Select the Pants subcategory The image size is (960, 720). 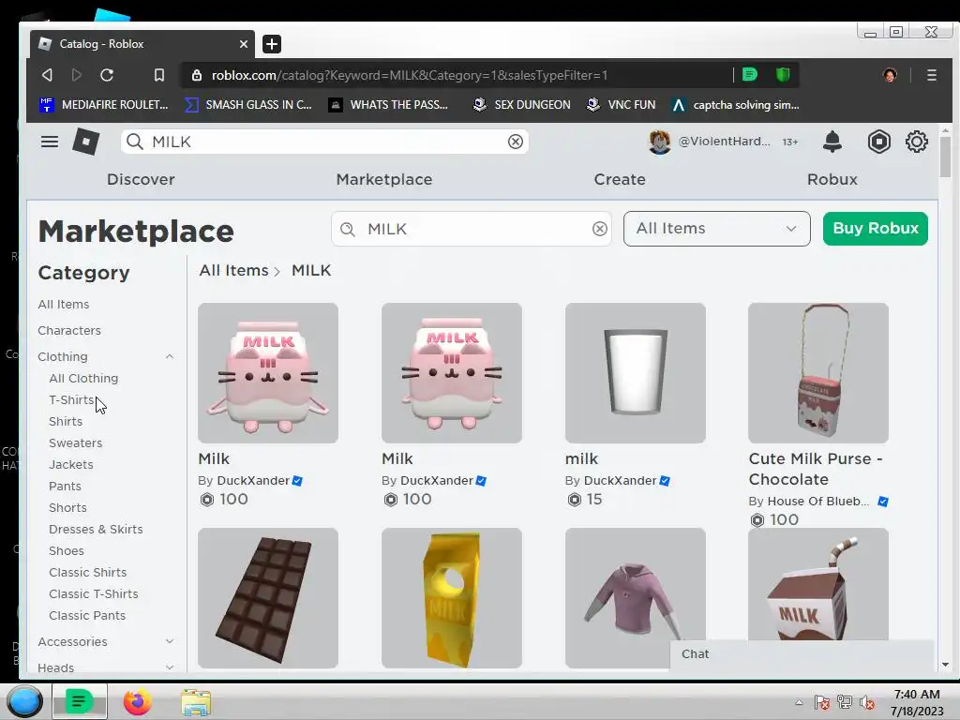[x=65, y=487]
